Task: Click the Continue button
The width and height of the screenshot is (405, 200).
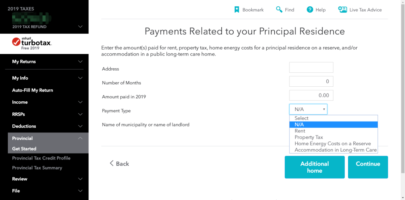Action: (368, 167)
